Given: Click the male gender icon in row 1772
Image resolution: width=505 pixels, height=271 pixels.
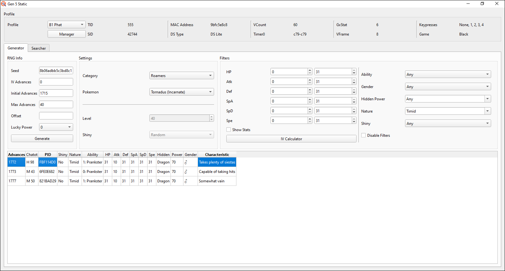Looking at the screenshot, I should [186, 162].
